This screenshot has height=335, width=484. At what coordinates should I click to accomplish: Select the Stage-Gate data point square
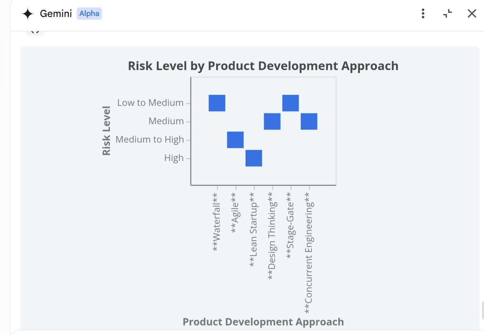tap(291, 103)
